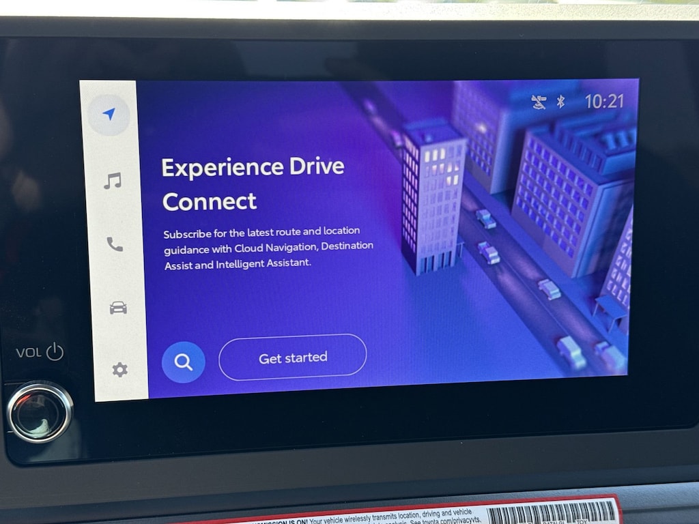This screenshot has height=524, width=699.
Task: Open the Music note audio menu
Action: [113, 181]
